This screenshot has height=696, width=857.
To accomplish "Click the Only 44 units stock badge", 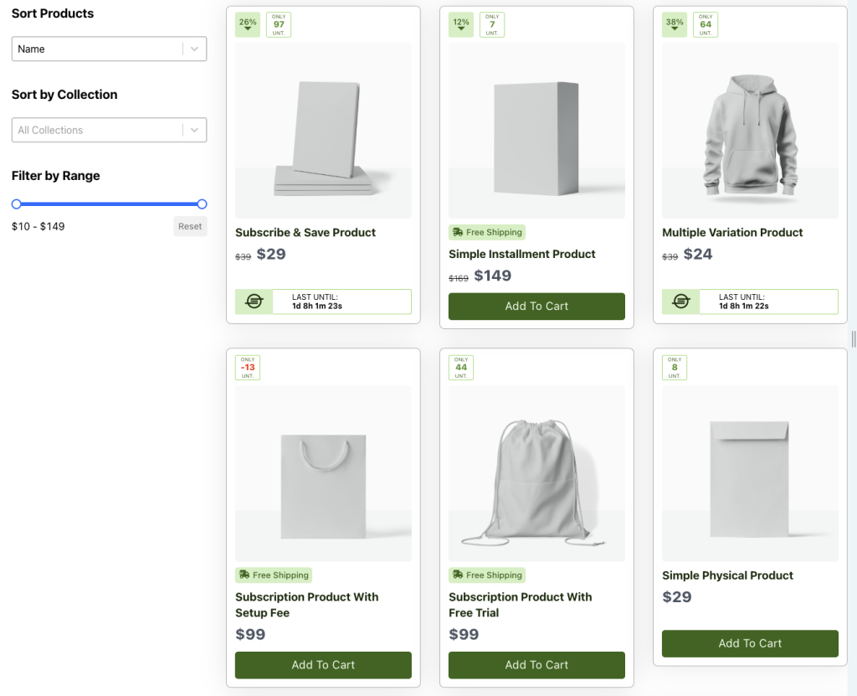I will tap(461, 368).
